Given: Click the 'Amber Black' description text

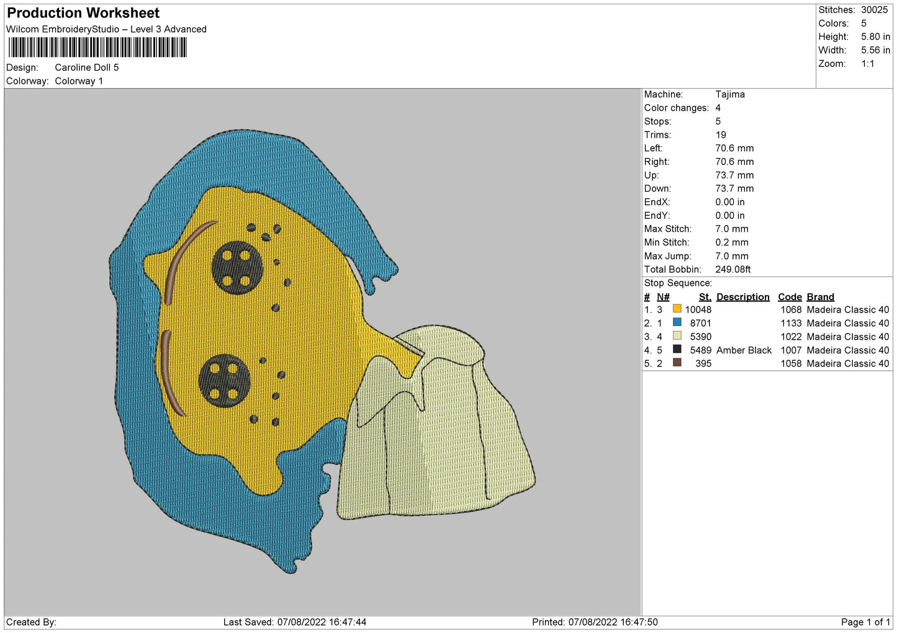Looking at the screenshot, I should pyautogui.click(x=744, y=350).
